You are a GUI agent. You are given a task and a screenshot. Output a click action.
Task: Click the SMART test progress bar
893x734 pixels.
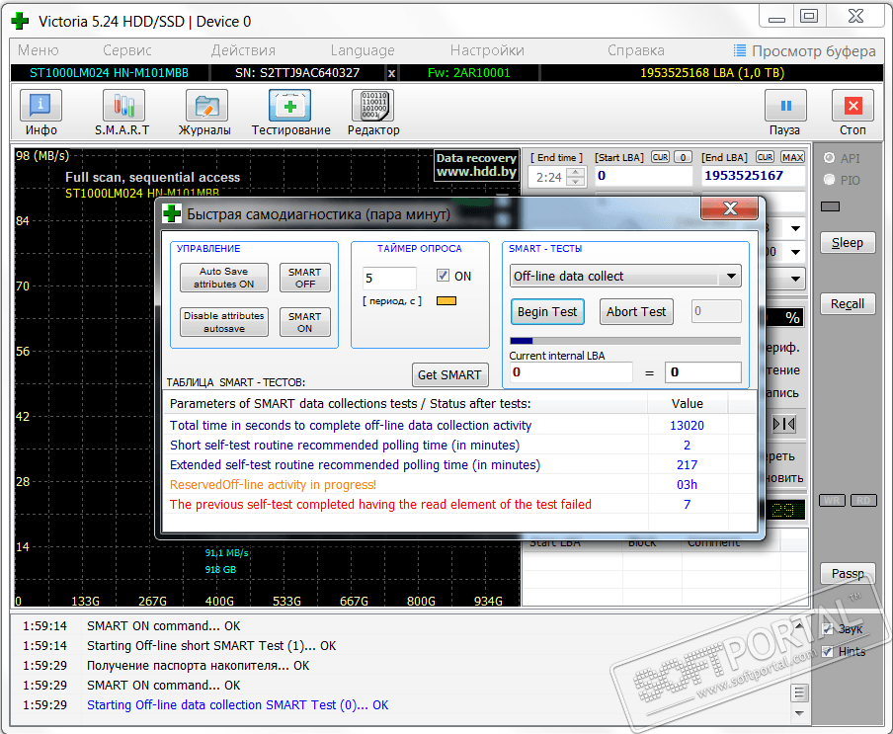pos(625,341)
